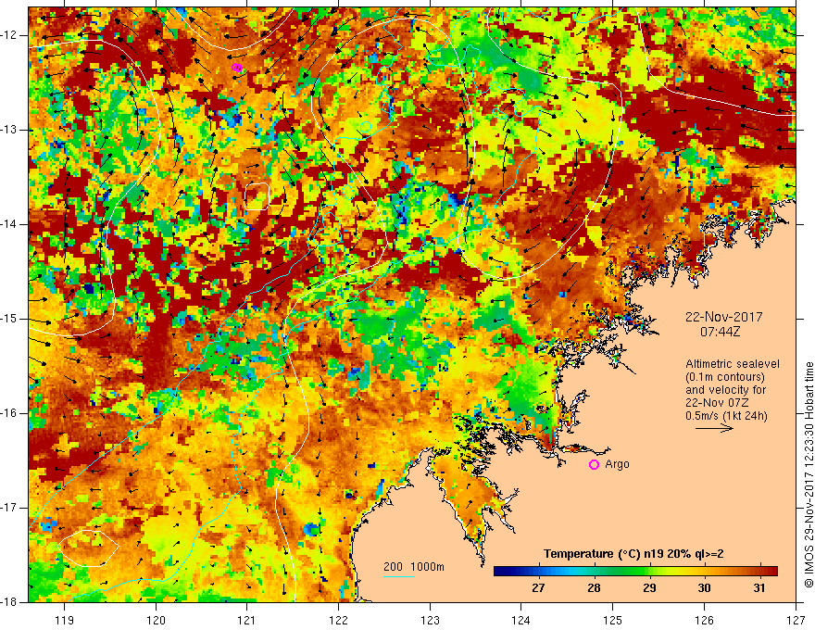Click the cyan bathymetry legend line under '200'
Viewport: 815px width, 630px height.
tap(399, 576)
